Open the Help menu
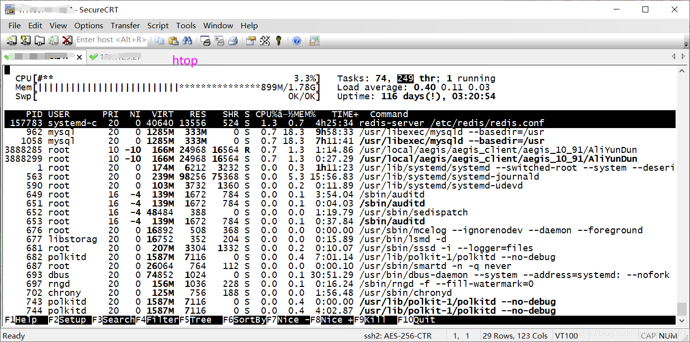This screenshot has width=690, height=342. (x=250, y=25)
